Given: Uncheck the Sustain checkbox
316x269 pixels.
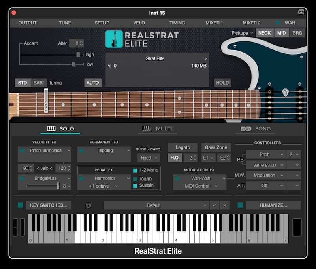Looking at the screenshot, I should tap(135, 186).
